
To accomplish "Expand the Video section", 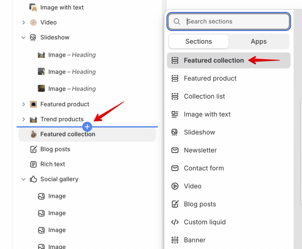I will point(24,22).
